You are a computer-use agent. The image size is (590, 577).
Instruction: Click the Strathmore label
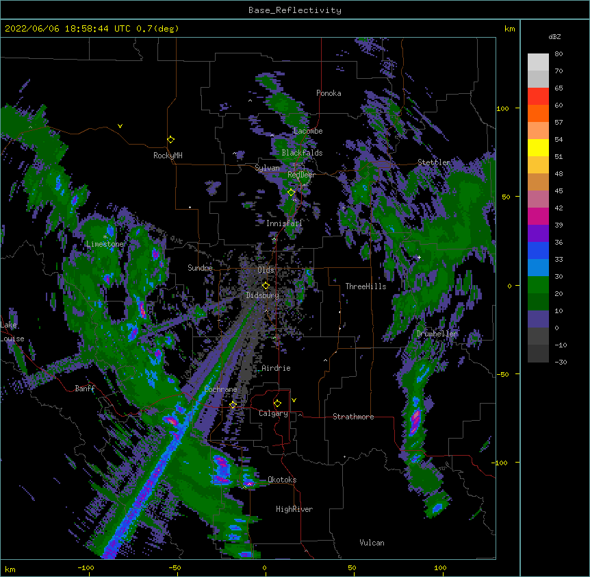coord(353,417)
